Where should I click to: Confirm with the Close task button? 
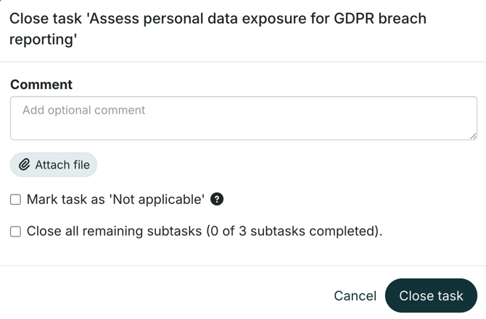[431, 296]
